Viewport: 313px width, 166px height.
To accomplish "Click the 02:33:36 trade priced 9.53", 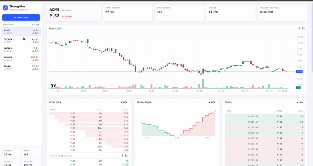I will (265, 144).
